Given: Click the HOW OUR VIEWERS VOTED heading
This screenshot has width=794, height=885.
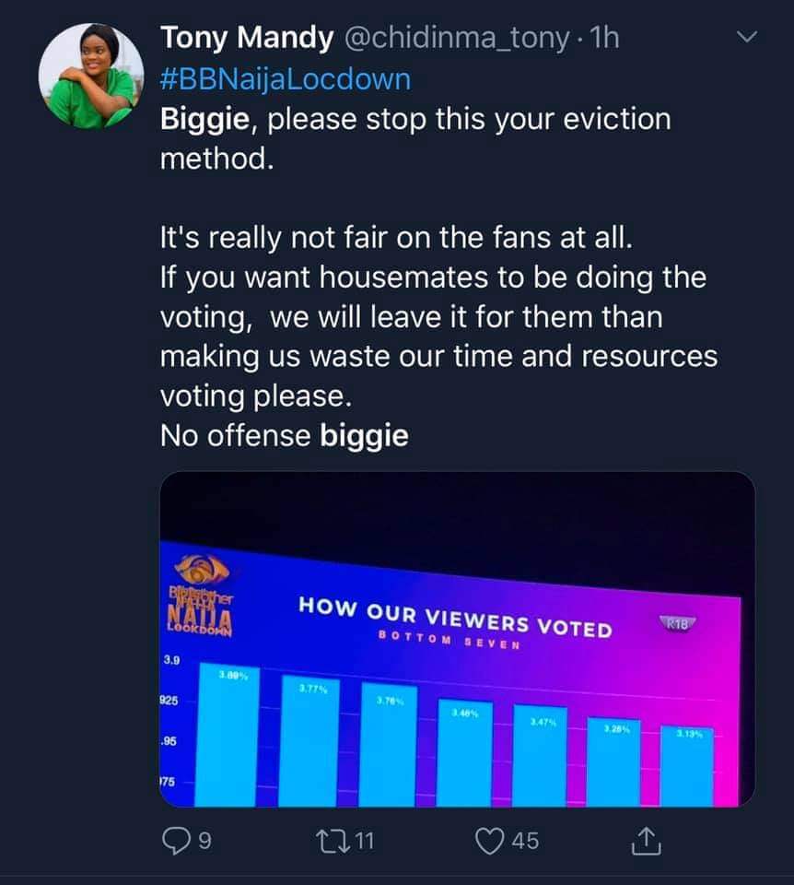Looking at the screenshot, I should (456, 617).
